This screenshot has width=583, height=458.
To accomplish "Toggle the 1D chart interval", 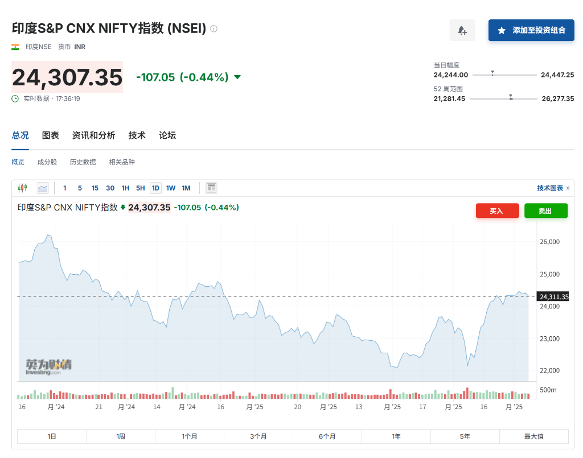I will [155, 188].
